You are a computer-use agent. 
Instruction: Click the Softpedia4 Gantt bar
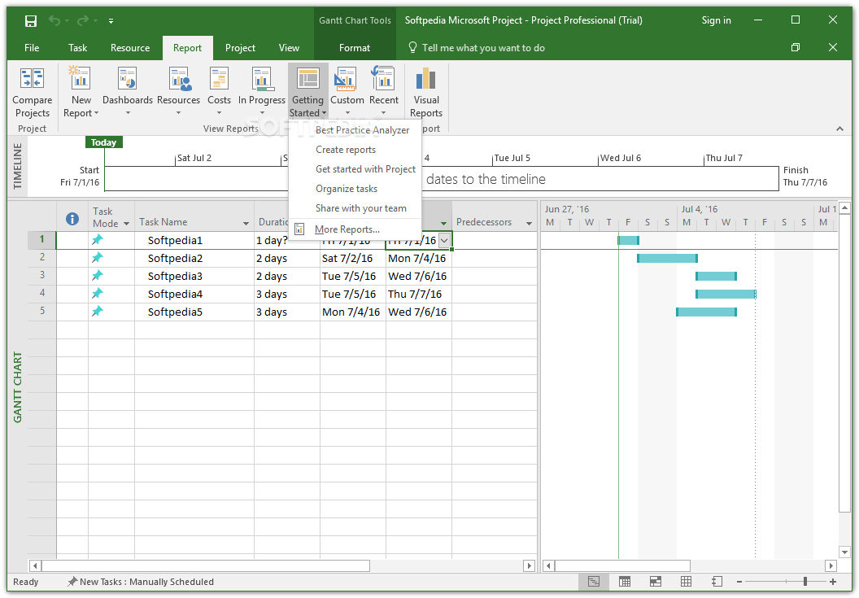(726, 295)
